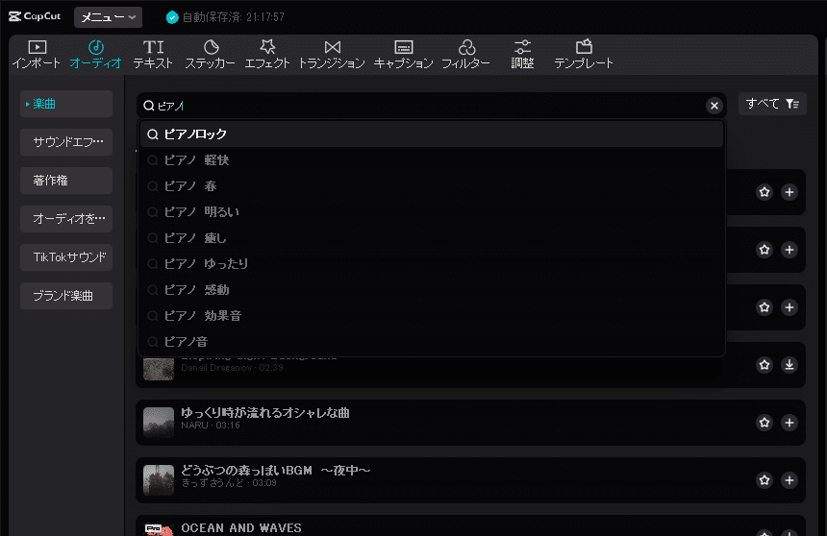The image size is (827, 536).
Task: Choose suggestion ピアノ ゆったり
Action: [x=432, y=264]
